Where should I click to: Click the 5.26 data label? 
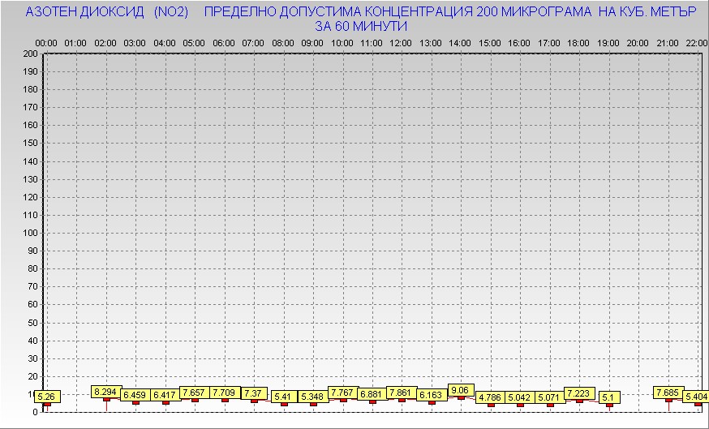(46, 397)
